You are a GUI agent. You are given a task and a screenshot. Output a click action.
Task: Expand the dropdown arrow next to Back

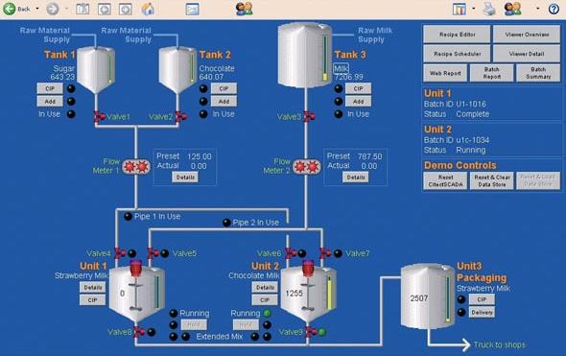(x=37, y=9)
